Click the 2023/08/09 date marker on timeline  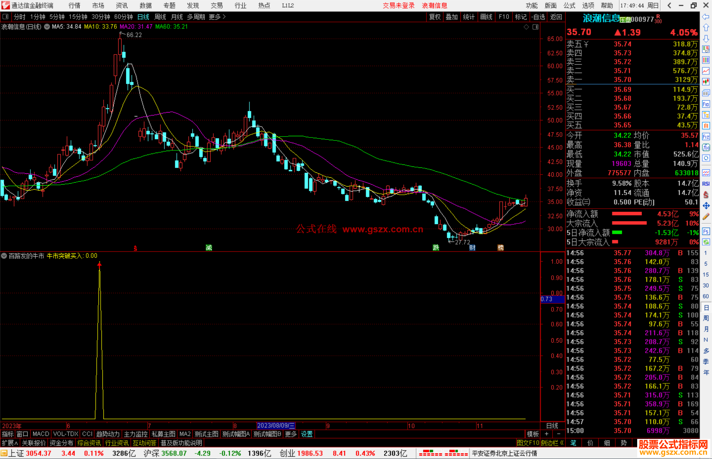pyautogui.click(x=276, y=425)
